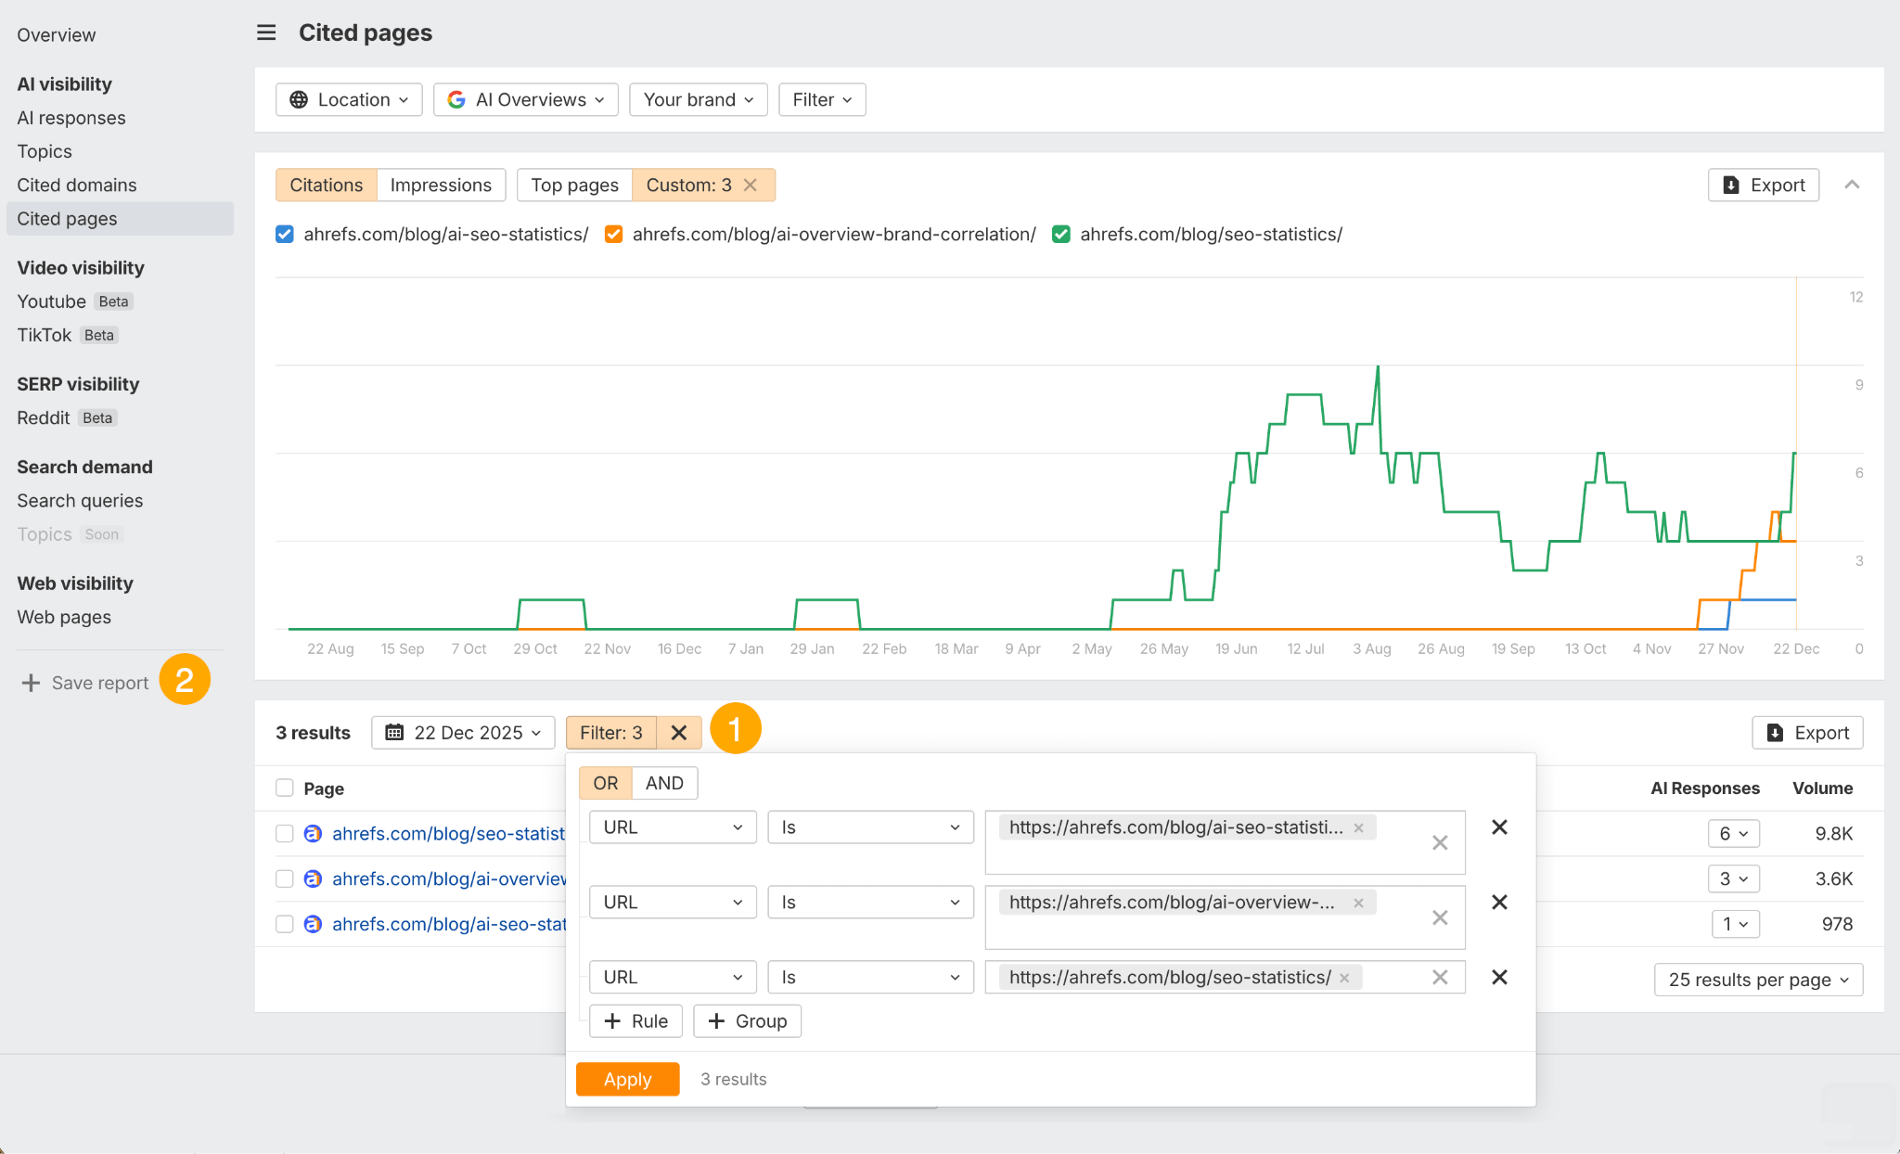Open the Is operator dropdown in first rule

868,827
